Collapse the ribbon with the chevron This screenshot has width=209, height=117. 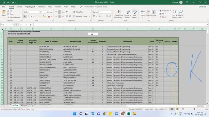pos(207,21)
